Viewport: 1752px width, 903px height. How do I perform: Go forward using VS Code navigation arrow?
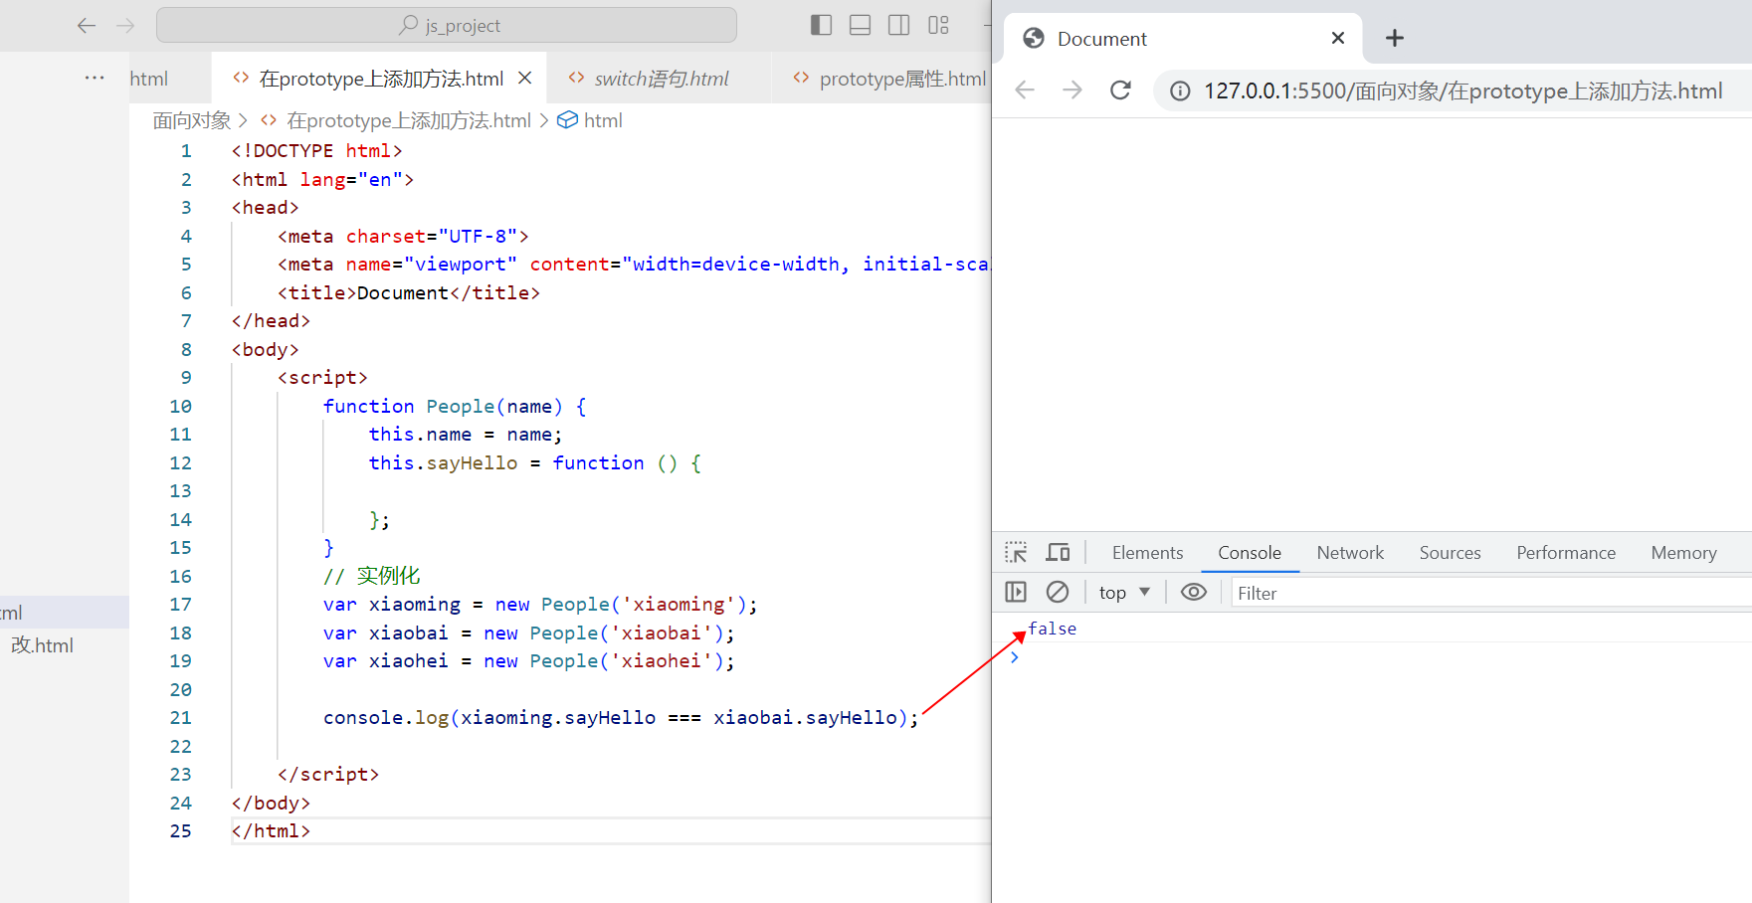[x=125, y=26]
